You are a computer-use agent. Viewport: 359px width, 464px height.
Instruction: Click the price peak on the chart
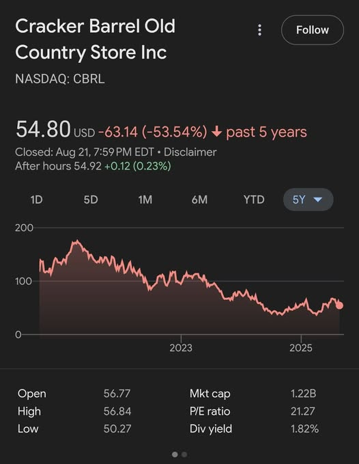(77, 241)
